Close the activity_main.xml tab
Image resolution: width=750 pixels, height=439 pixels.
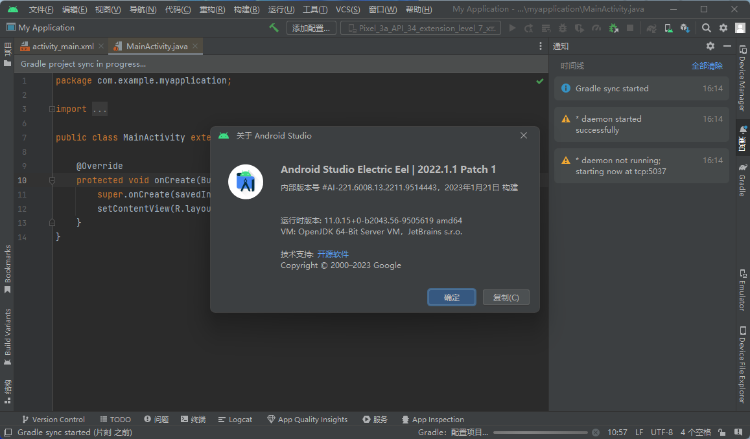point(101,46)
